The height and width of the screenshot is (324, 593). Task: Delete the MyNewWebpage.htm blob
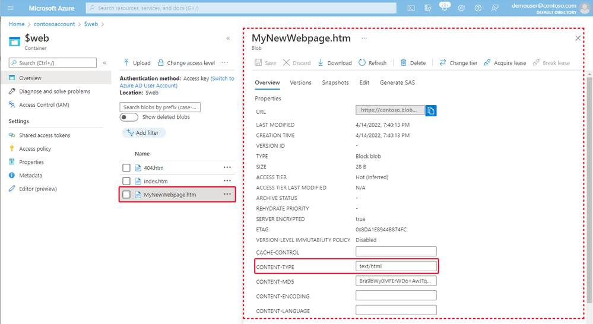tap(413, 63)
